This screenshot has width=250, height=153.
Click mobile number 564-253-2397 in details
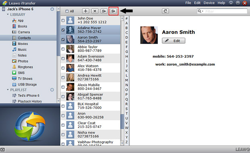180,57
